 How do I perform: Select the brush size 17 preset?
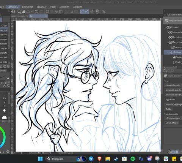[4, 112]
